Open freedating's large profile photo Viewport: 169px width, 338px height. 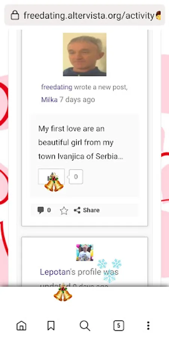(x=85, y=54)
